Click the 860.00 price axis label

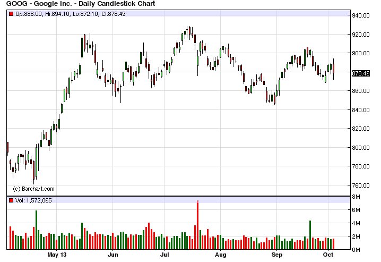(361, 91)
